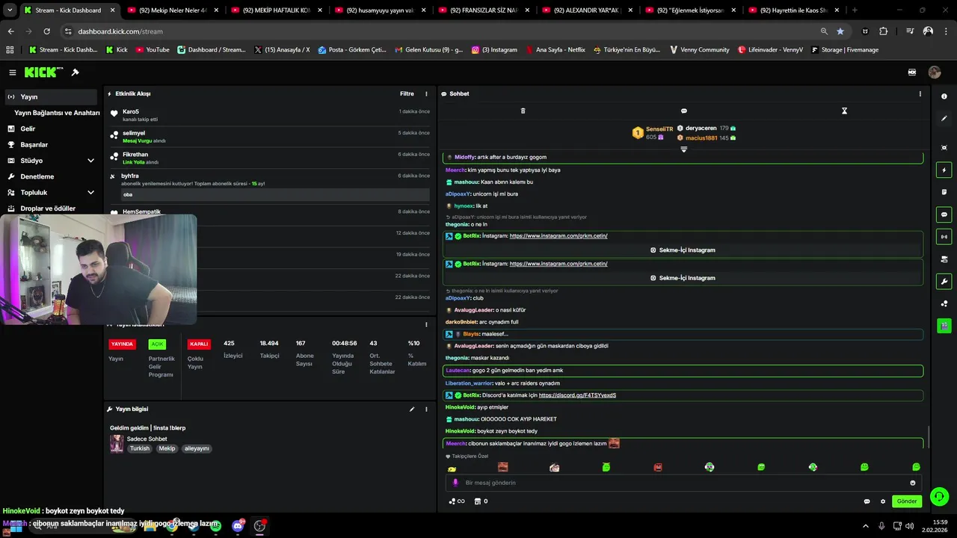Click the microphone icon in message box
The height and width of the screenshot is (538, 957).
[455, 483]
